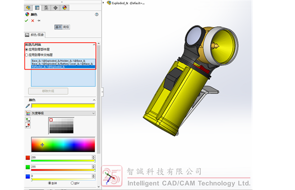Click the Exploded_& (Default<... tree label
The height and width of the screenshot is (190, 295).
pyautogui.click(x=128, y=3)
